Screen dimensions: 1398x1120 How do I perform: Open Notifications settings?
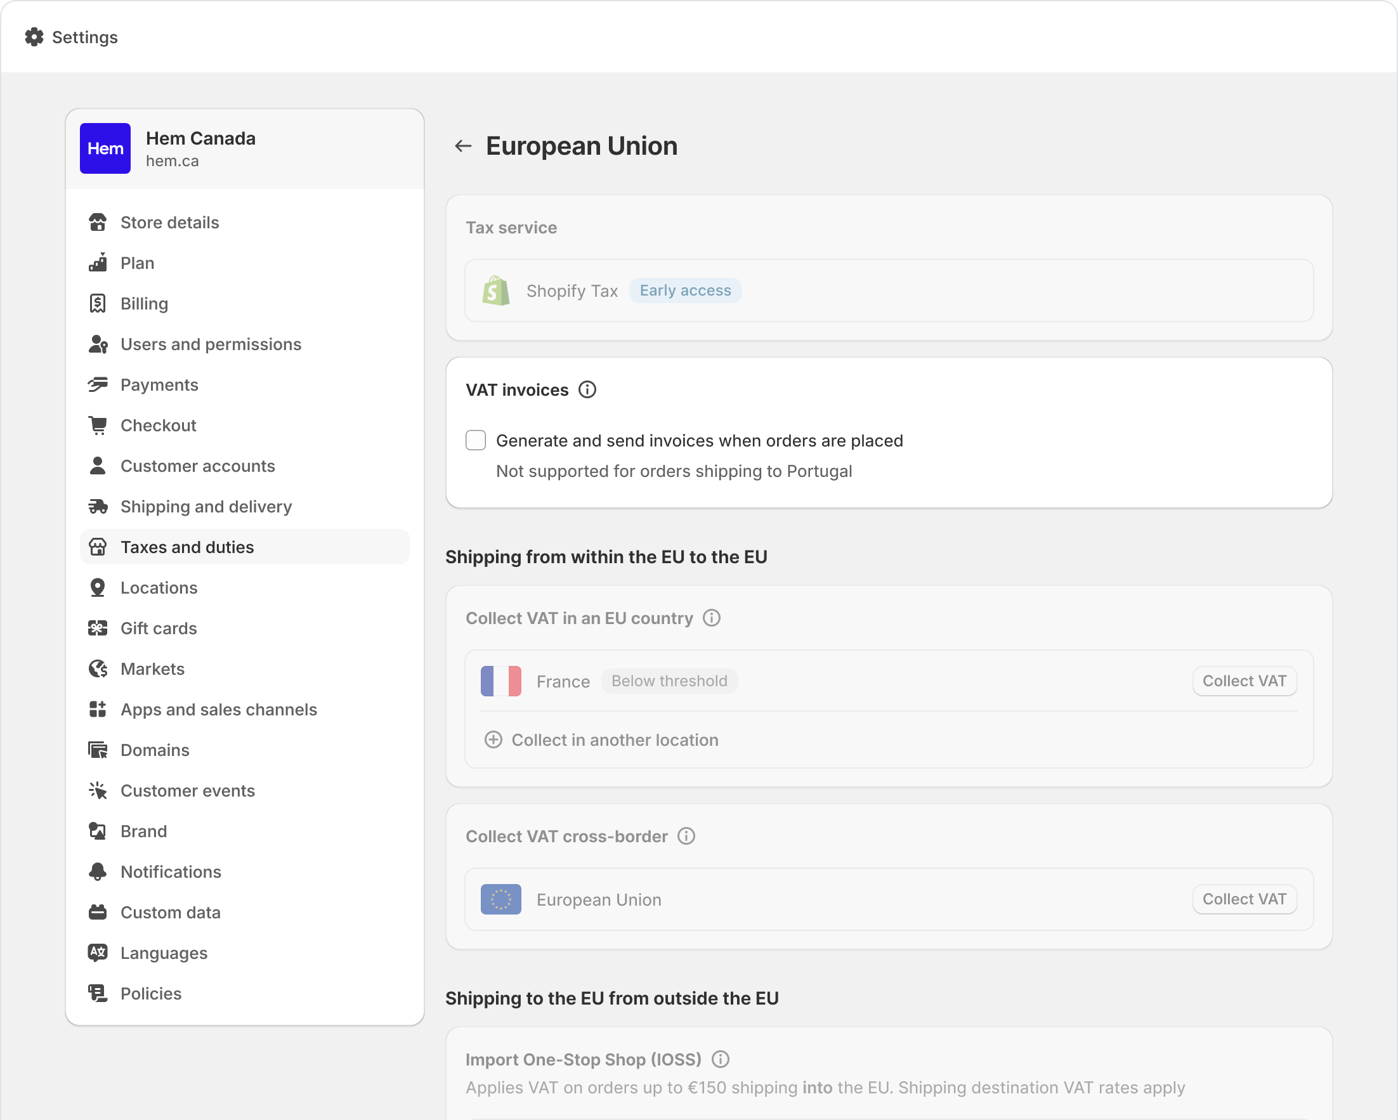coord(244,872)
